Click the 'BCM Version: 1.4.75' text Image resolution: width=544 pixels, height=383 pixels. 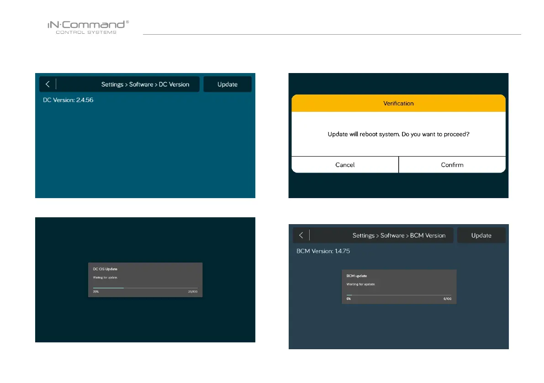[x=323, y=251]
